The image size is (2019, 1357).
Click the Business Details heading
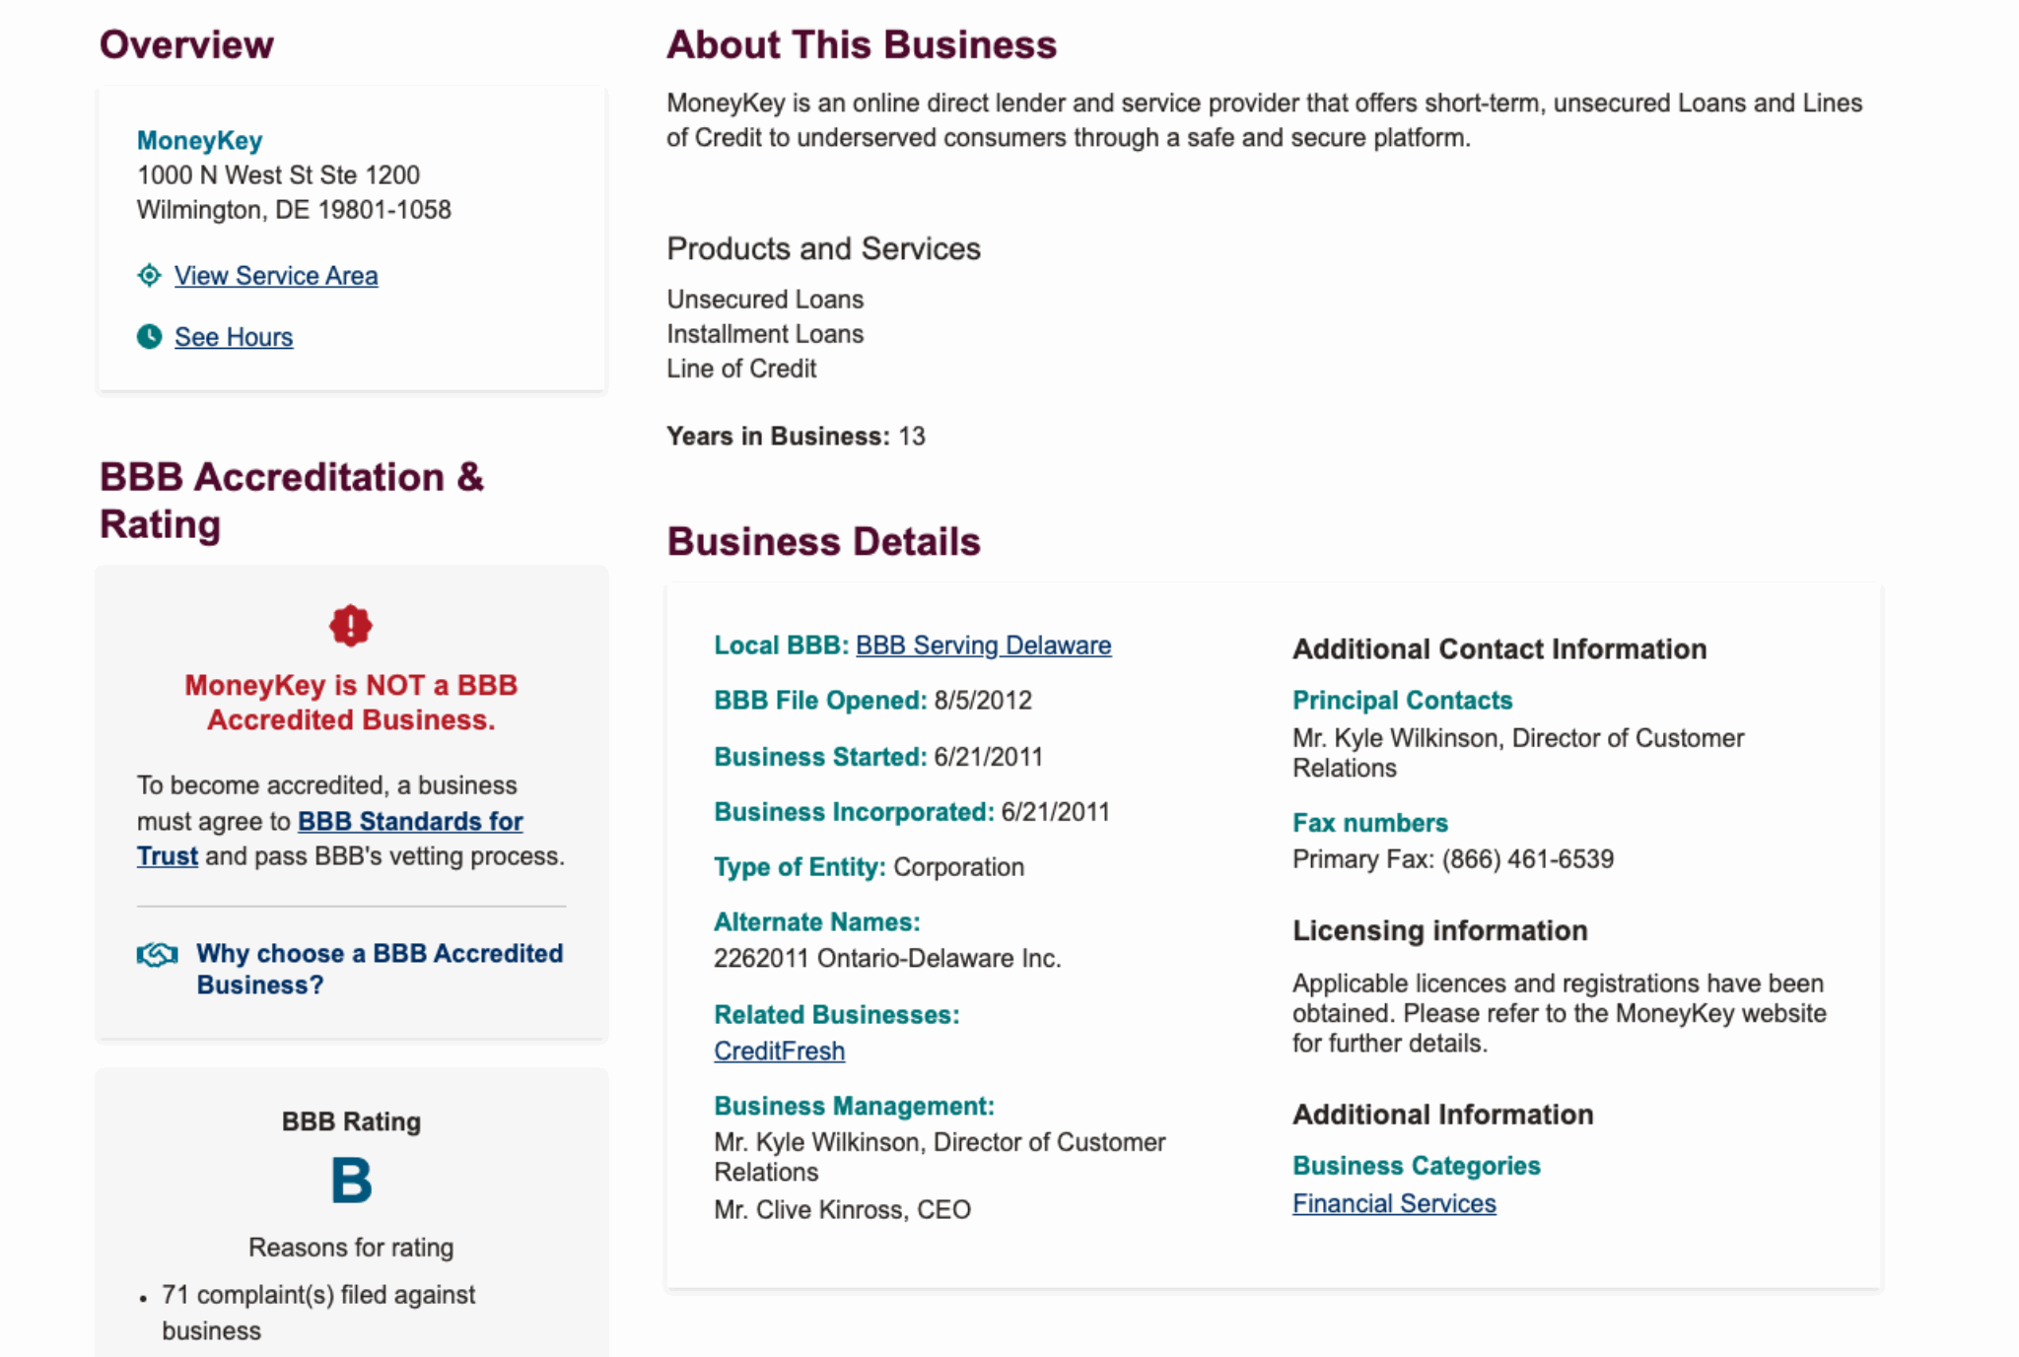pyautogui.click(x=823, y=542)
